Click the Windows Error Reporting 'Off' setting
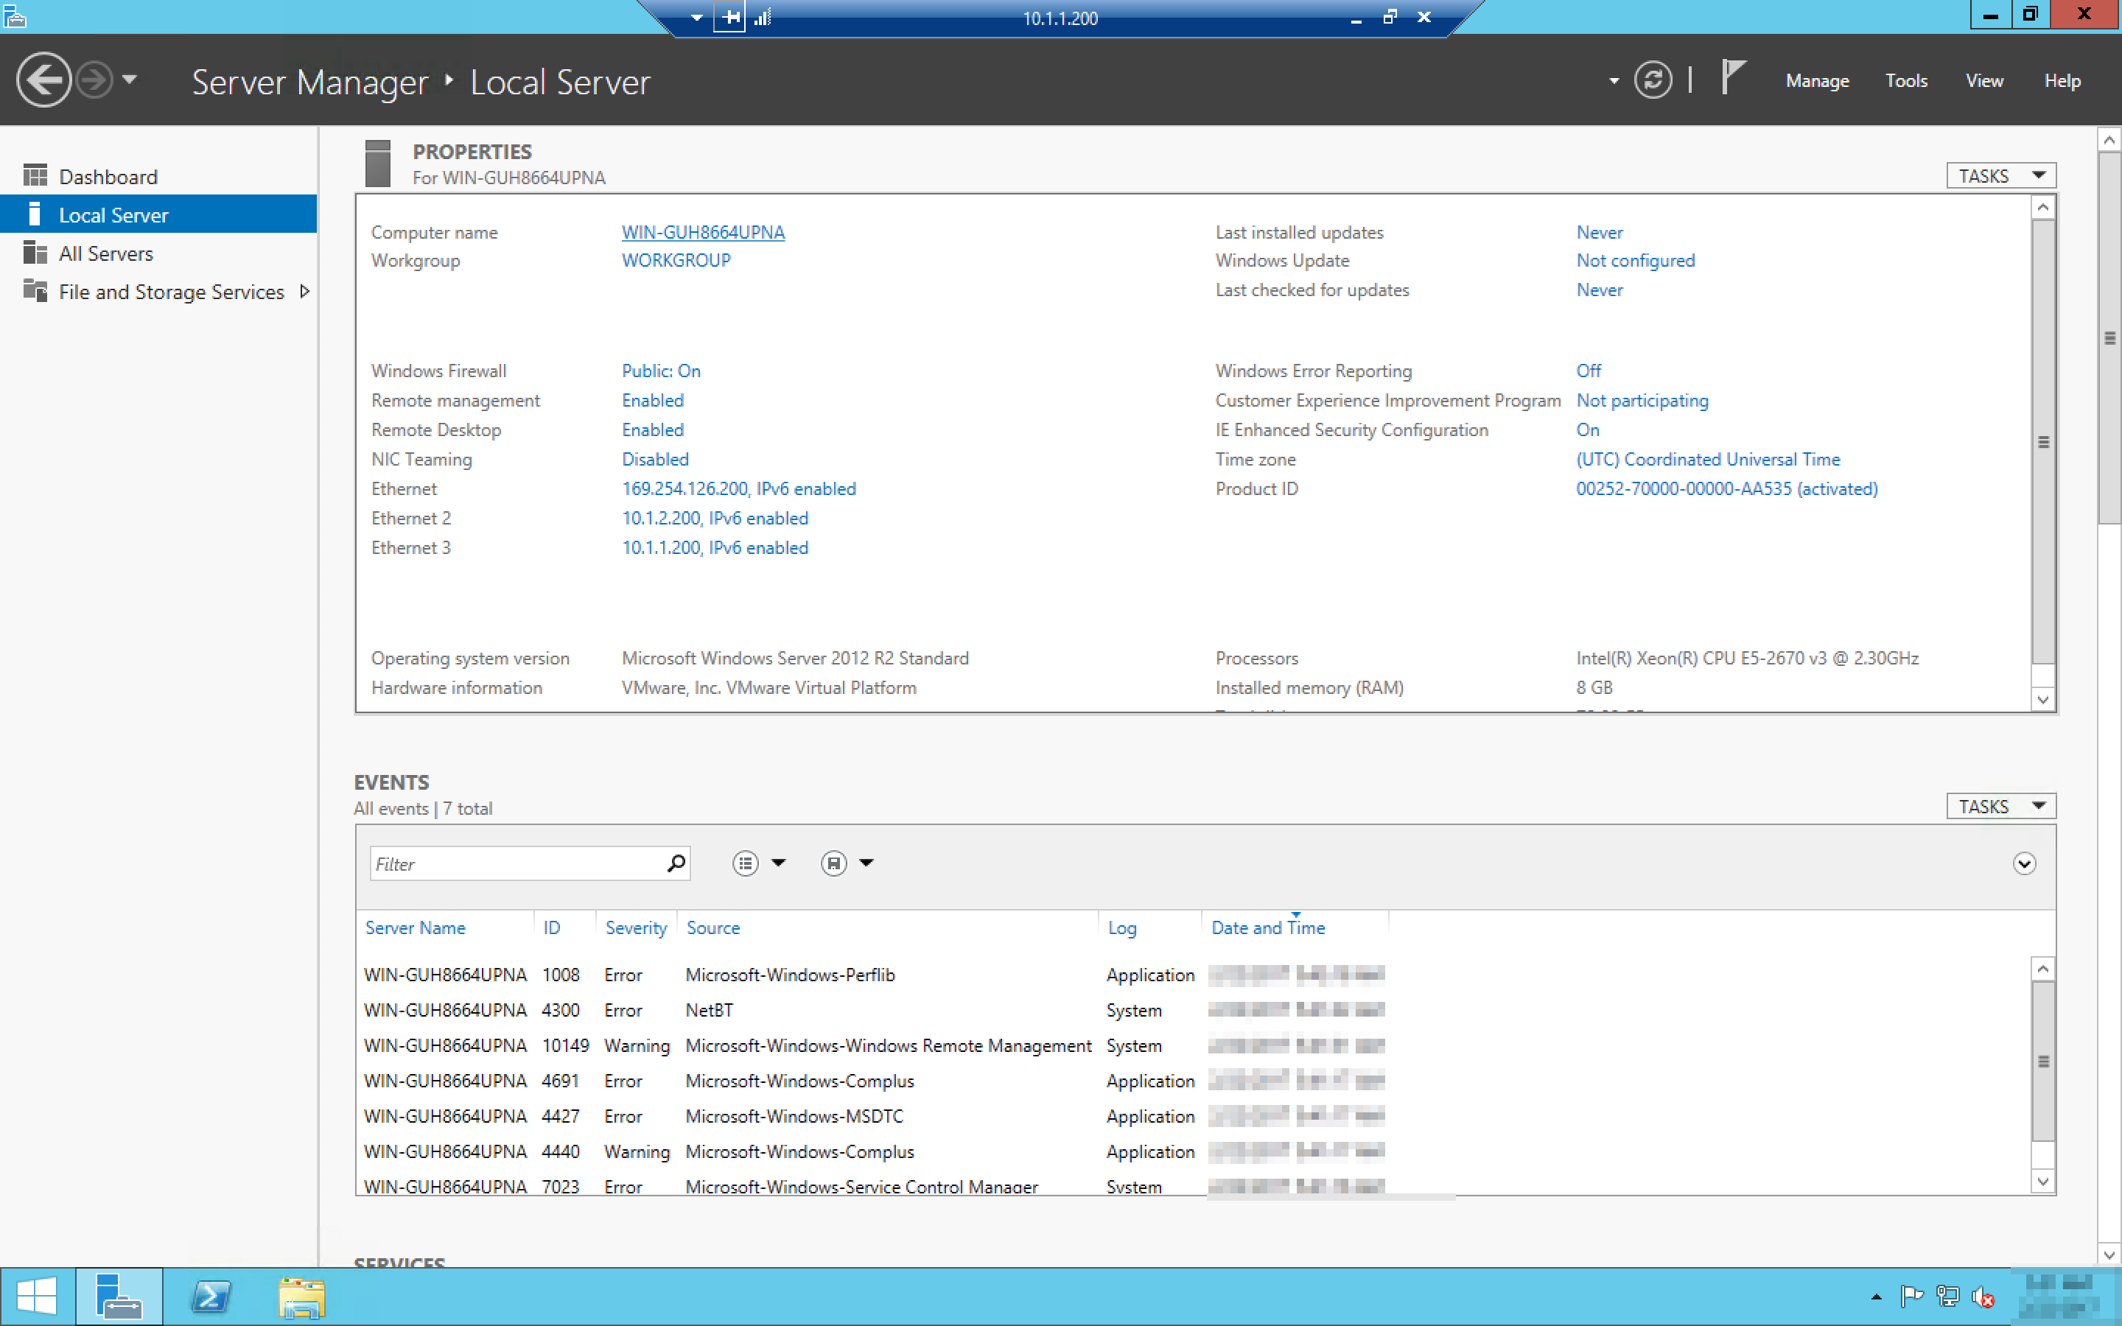Screen dimensions: 2122x1326 coord(1588,371)
